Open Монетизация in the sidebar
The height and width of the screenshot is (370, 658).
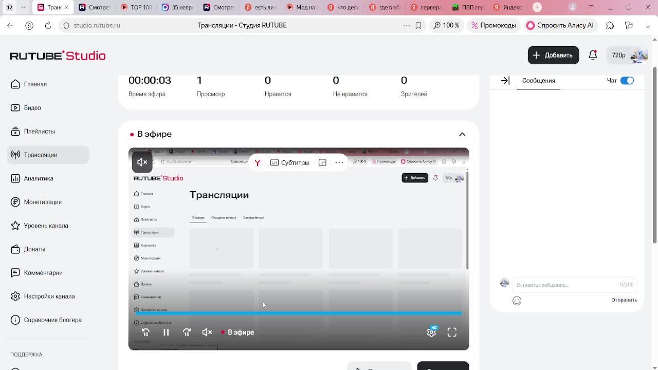[48, 202]
